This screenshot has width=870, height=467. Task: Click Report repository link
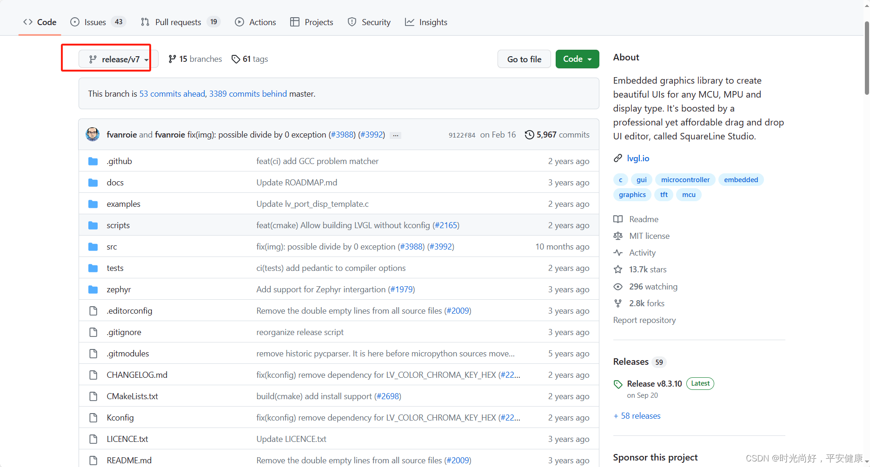[x=644, y=320]
